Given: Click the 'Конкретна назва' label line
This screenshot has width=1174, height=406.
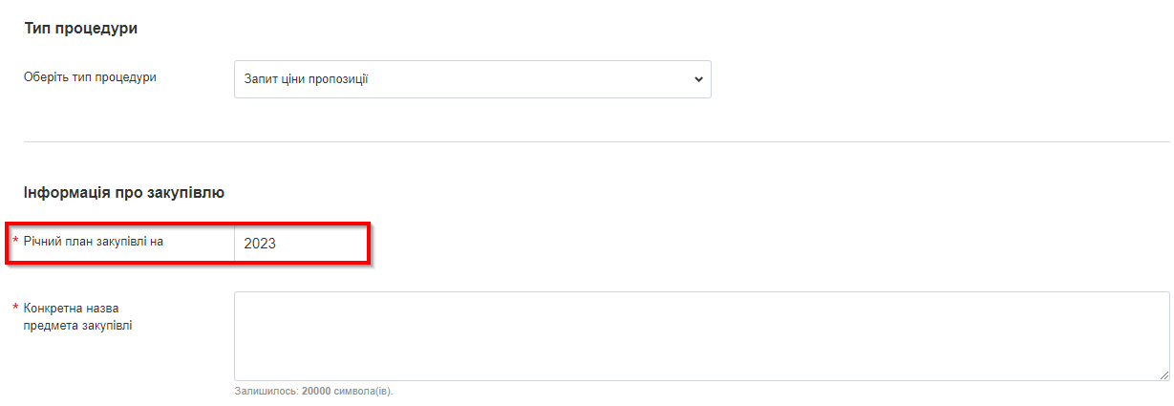Looking at the screenshot, I should 75,308.
